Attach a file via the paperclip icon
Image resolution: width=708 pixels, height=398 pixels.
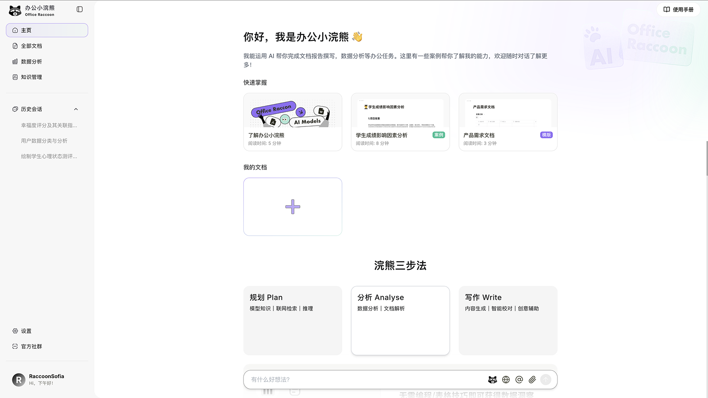tap(532, 379)
